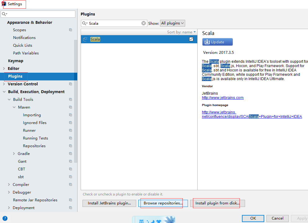Collapse the Build Tools node
Viewport: 308px width, 223px height.
click(9, 100)
